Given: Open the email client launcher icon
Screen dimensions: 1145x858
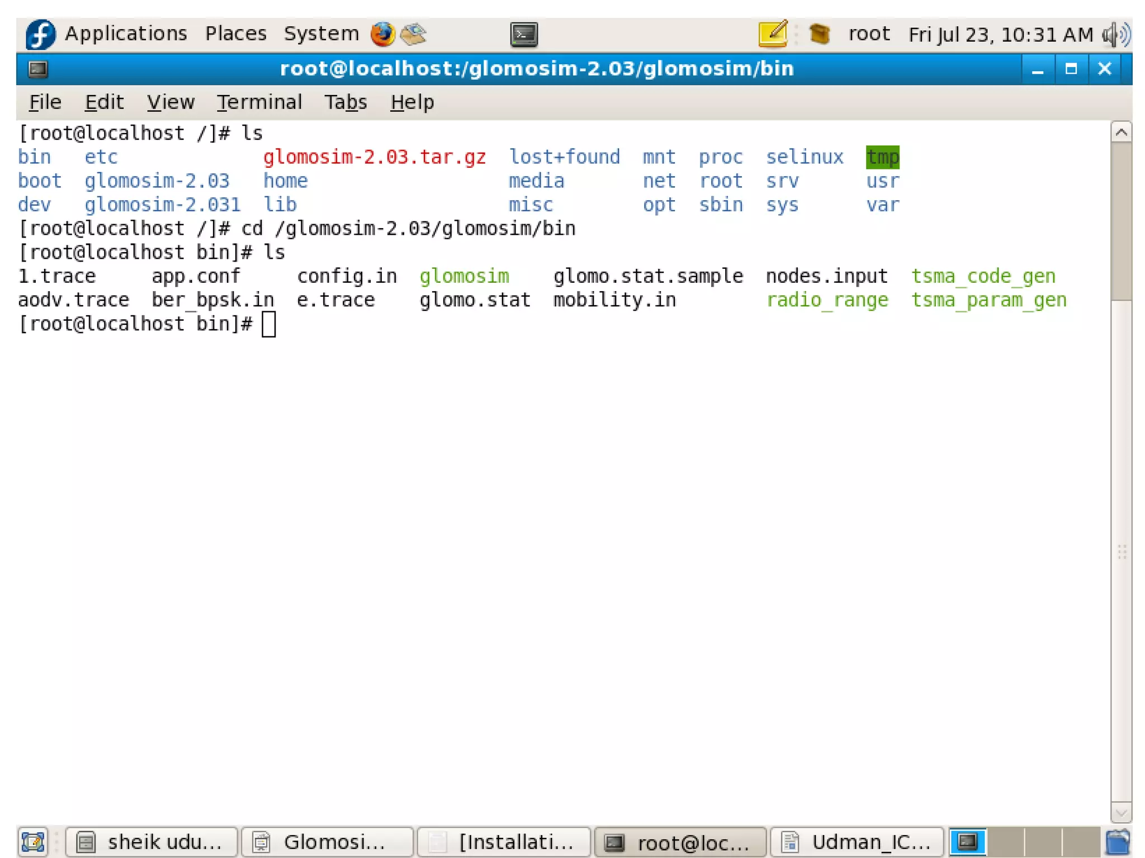Looking at the screenshot, I should pos(414,34).
